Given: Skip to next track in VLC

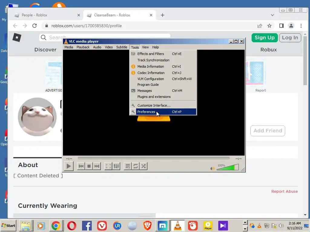Looking at the screenshot, I should tap(97, 166).
